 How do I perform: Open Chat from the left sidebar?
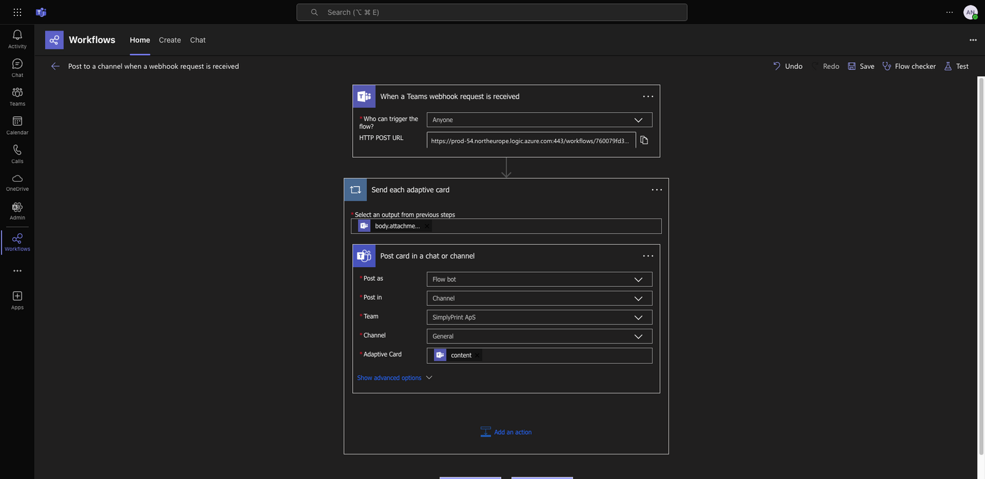[17, 68]
